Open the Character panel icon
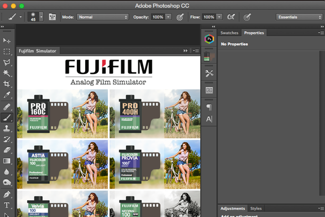 [209, 119]
